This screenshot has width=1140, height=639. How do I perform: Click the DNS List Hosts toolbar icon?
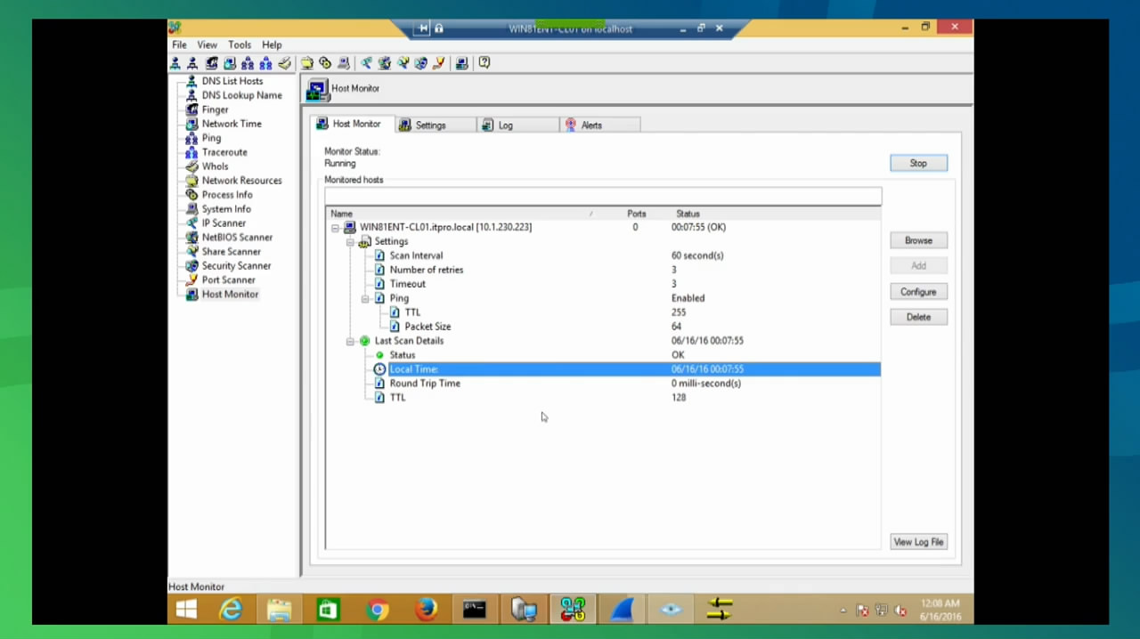[x=175, y=63]
